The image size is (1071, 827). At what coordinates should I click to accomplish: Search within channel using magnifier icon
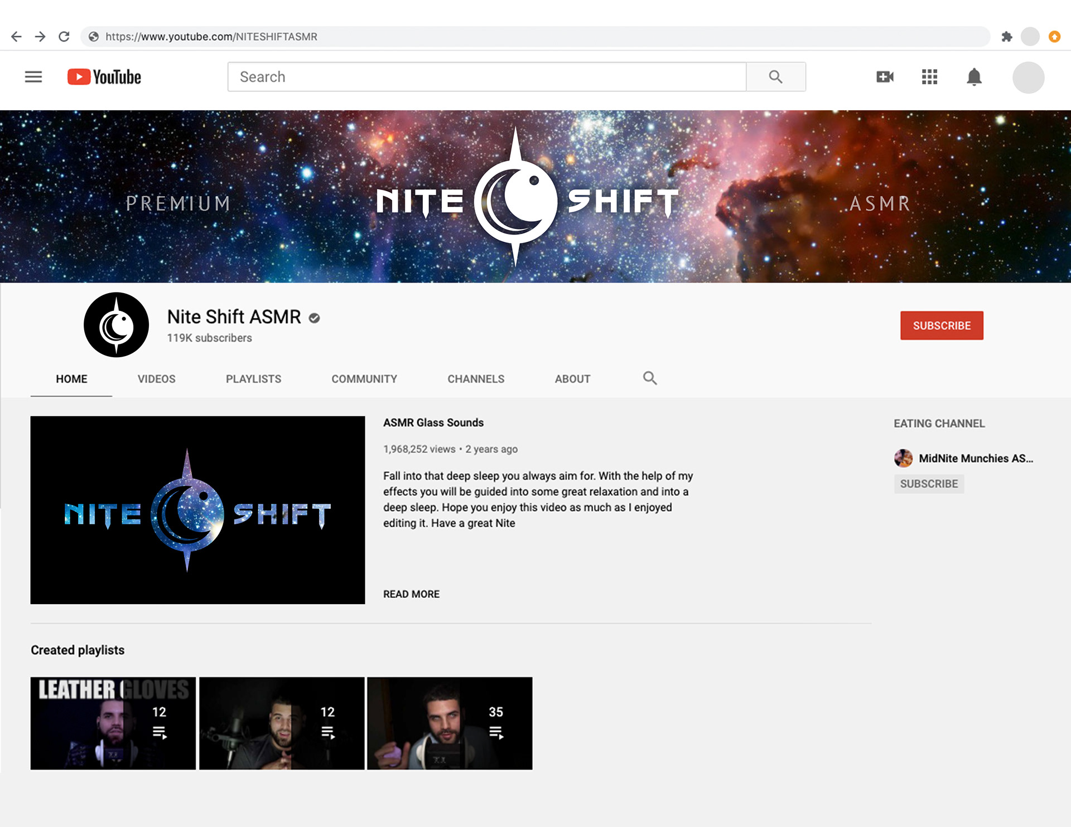coord(650,378)
